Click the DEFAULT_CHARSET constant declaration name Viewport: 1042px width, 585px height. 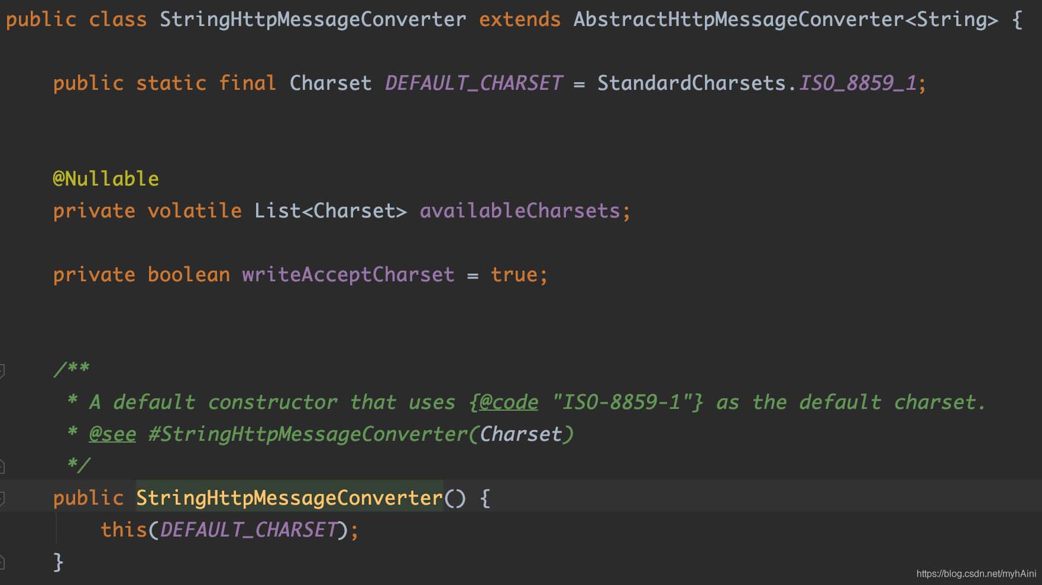474,83
